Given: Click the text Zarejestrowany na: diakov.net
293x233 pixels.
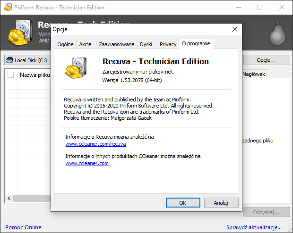Looking at the screenshot, I should [x=138, y=72].
